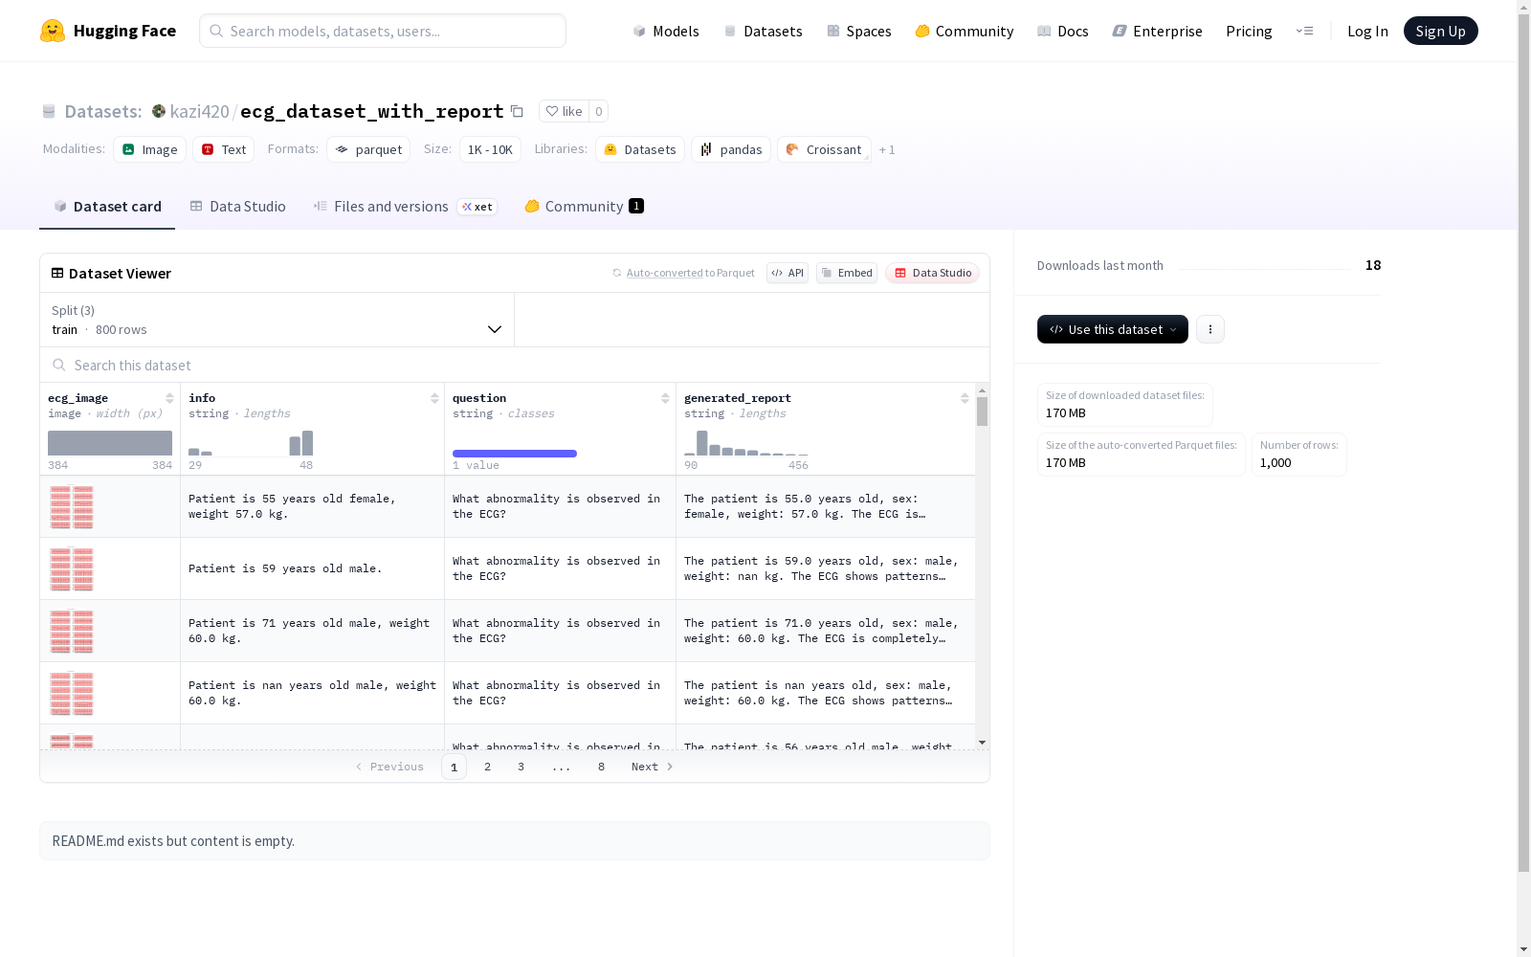Image resolution: width=1531 pixels, height=957 pixels.
Task: Go to the Next page
Action: (x=653, y=767)
